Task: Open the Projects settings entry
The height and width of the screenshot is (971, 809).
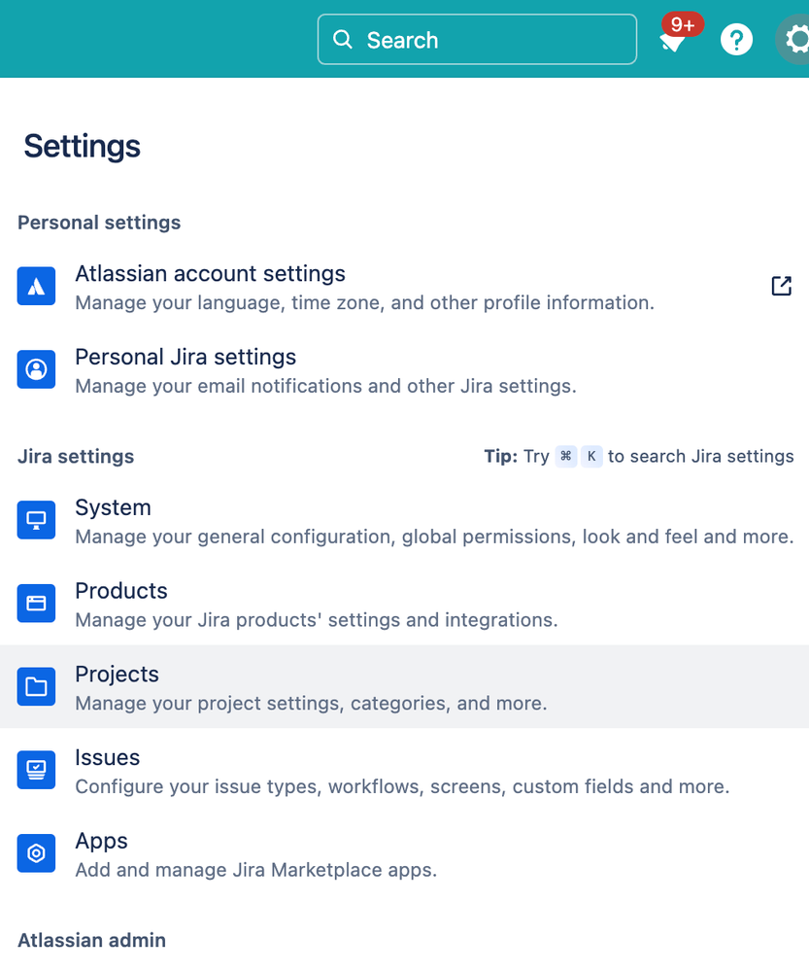Action: coord(404,686)
